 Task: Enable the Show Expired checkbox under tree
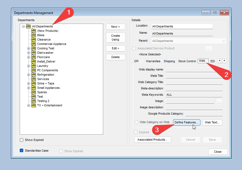[x=22, y=140]
